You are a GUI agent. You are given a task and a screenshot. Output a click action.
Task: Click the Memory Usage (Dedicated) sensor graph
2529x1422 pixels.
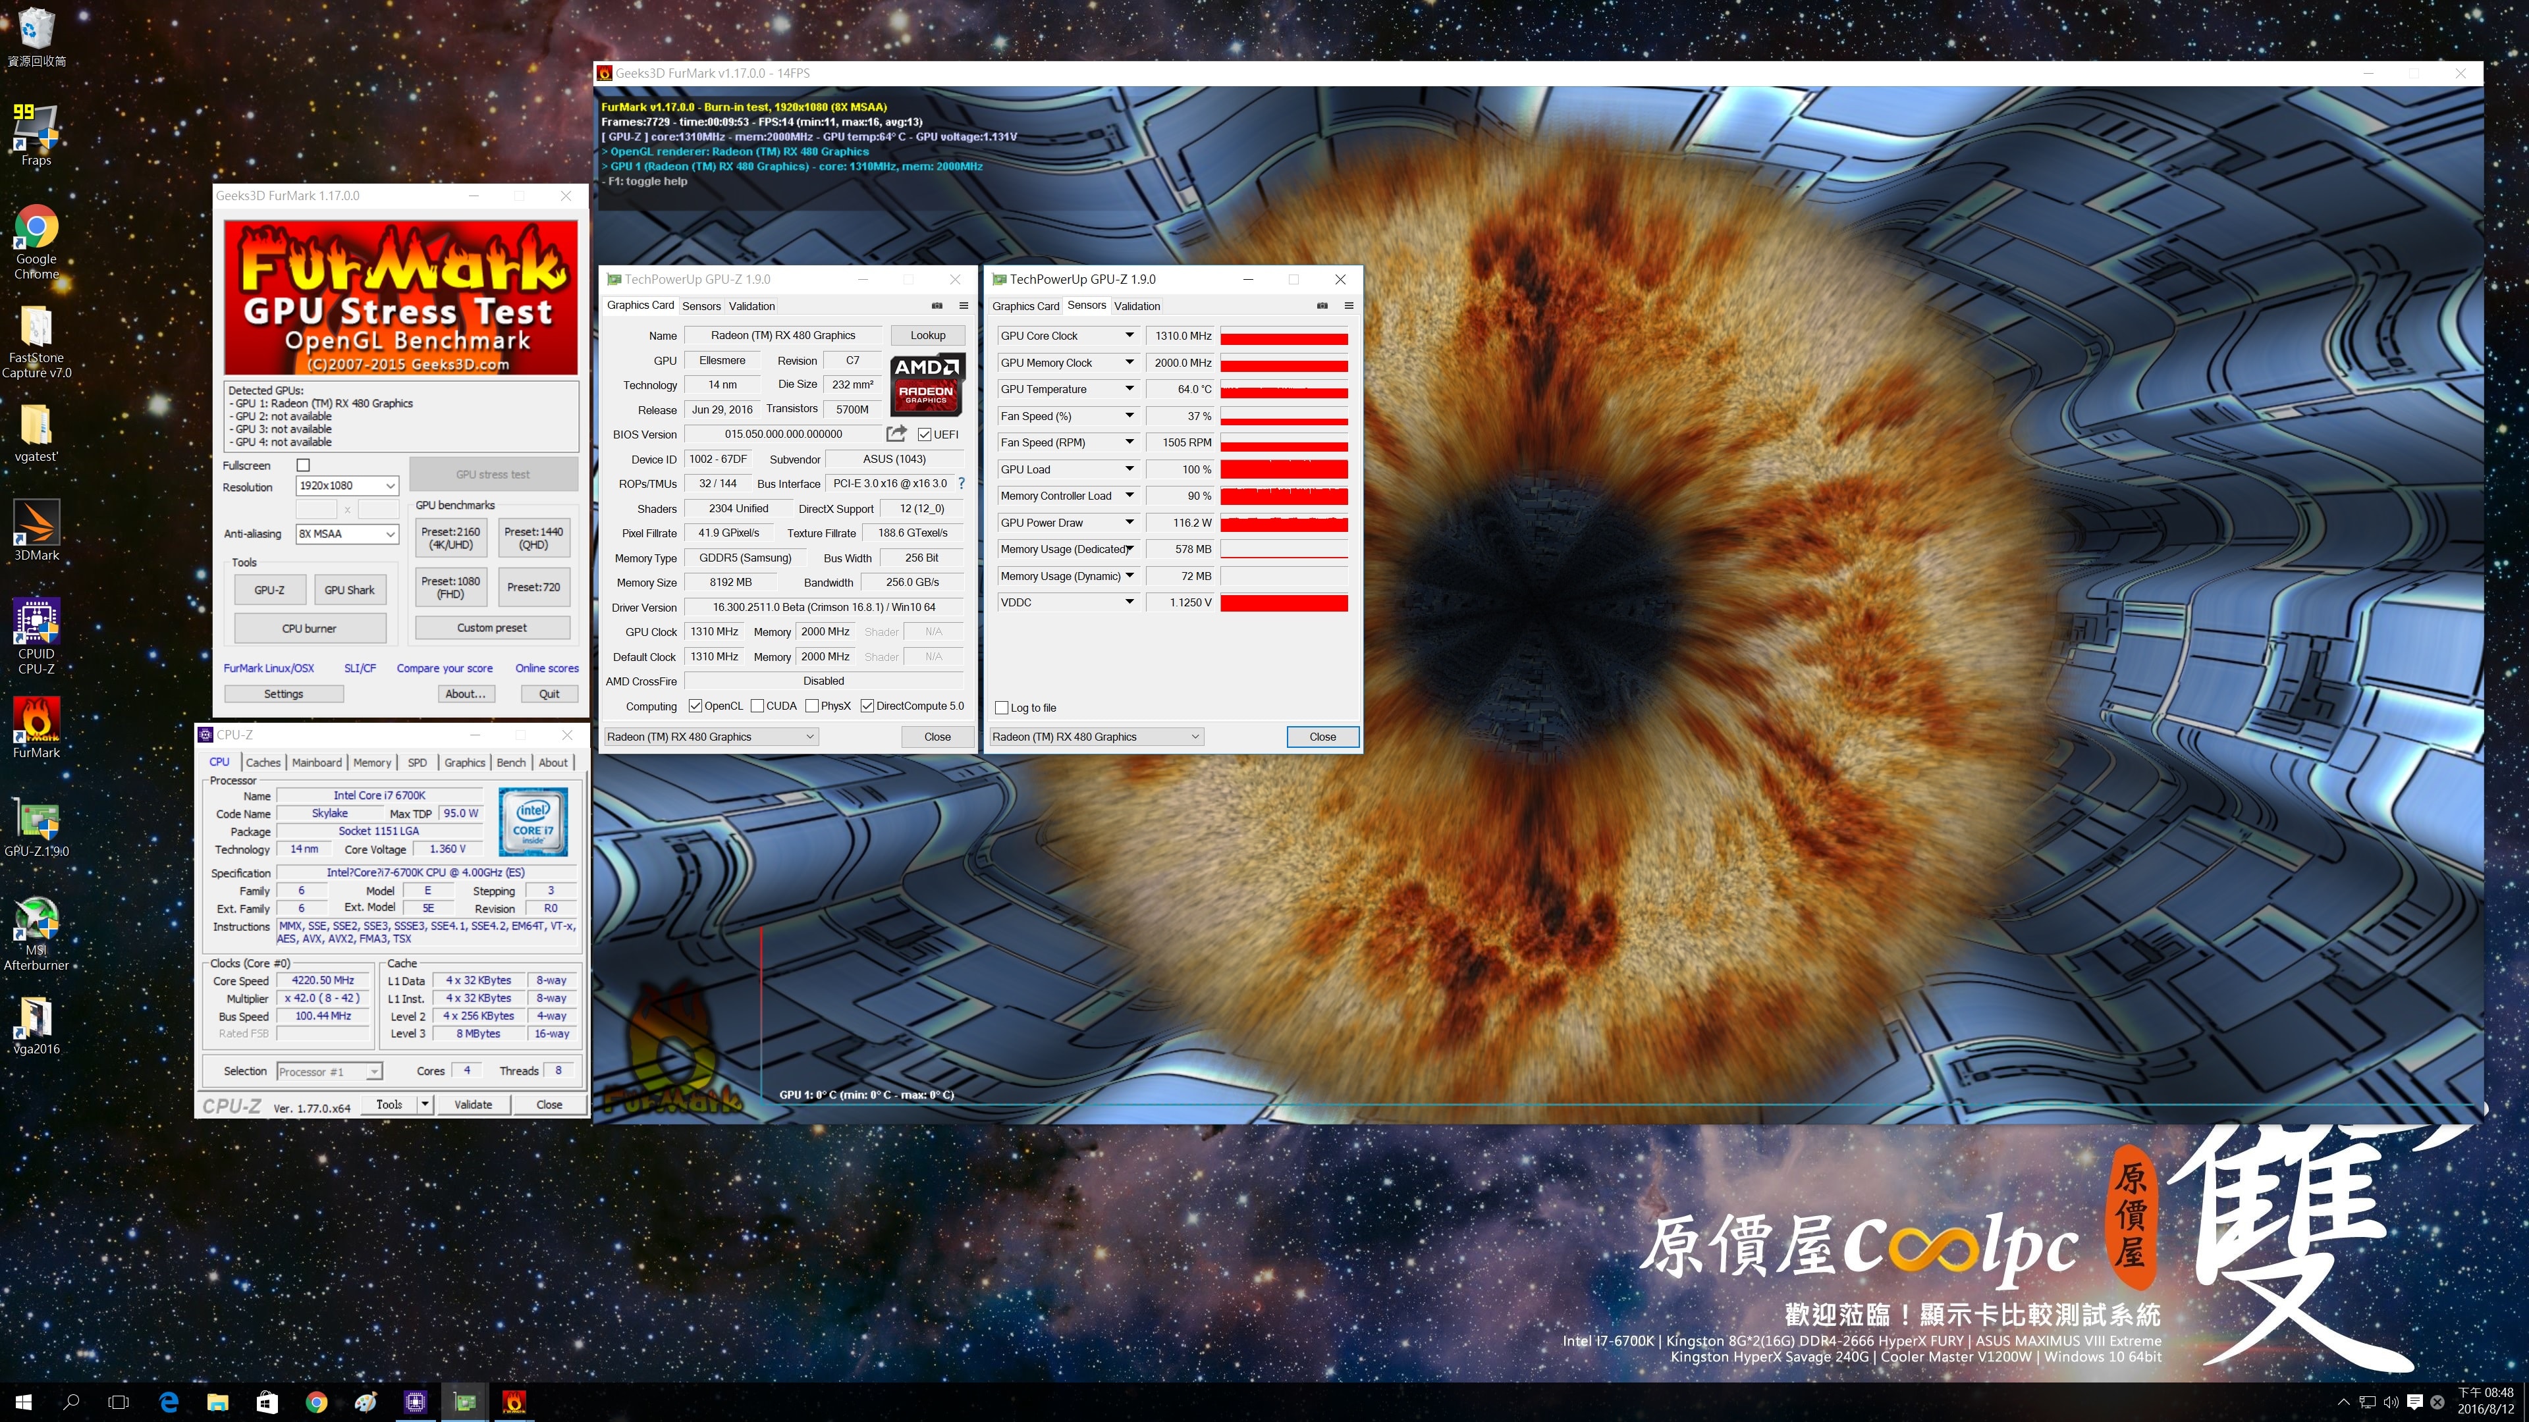(x=1283, y=550)
